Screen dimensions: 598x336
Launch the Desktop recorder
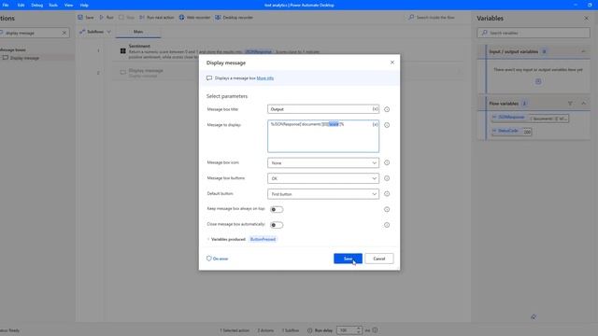(x=234, y=18)
